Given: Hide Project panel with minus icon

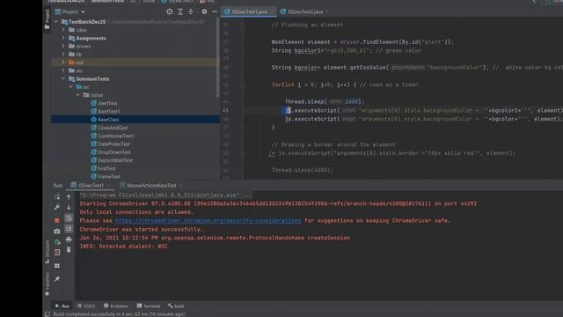Looking at the screenshot, I should point(215,11).
